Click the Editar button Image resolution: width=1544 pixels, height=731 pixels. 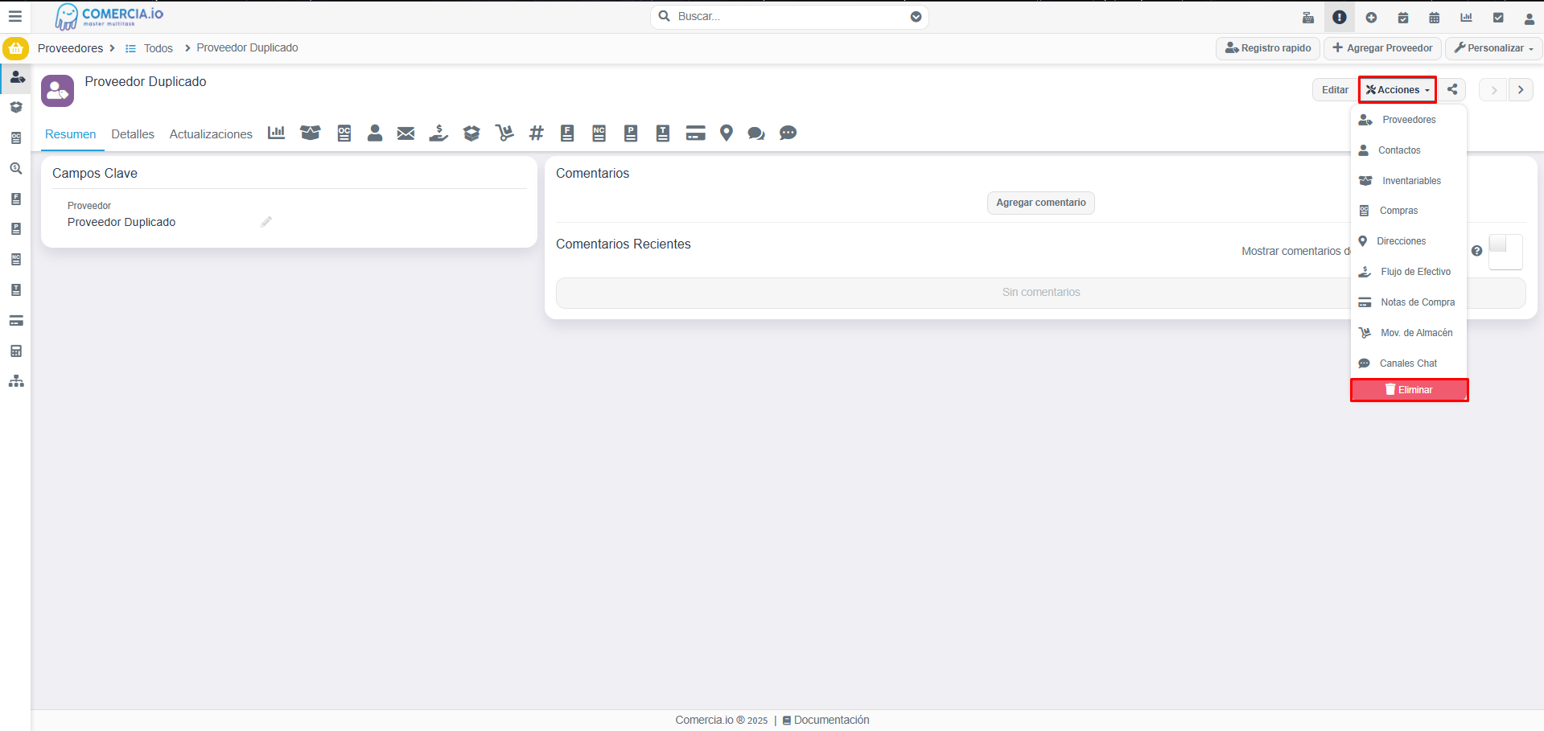[x=1335, y=90]
